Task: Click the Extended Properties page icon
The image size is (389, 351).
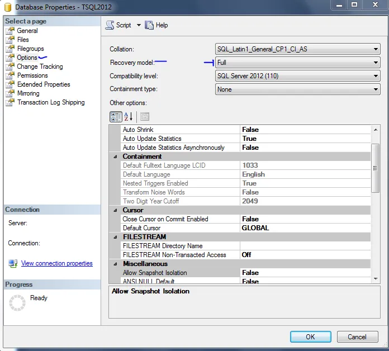Action: (x=10, y=84)
